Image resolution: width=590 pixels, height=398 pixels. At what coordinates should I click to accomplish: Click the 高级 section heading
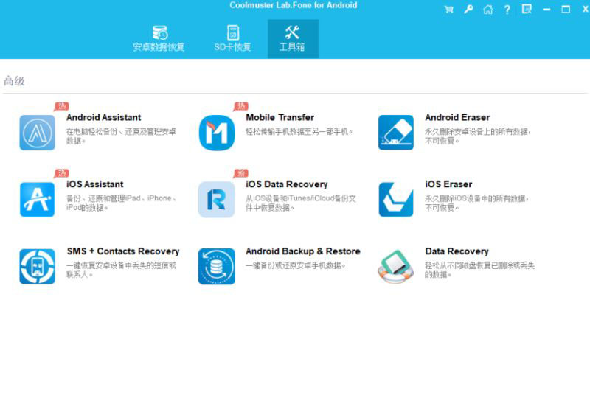click(x=14, y=81)
